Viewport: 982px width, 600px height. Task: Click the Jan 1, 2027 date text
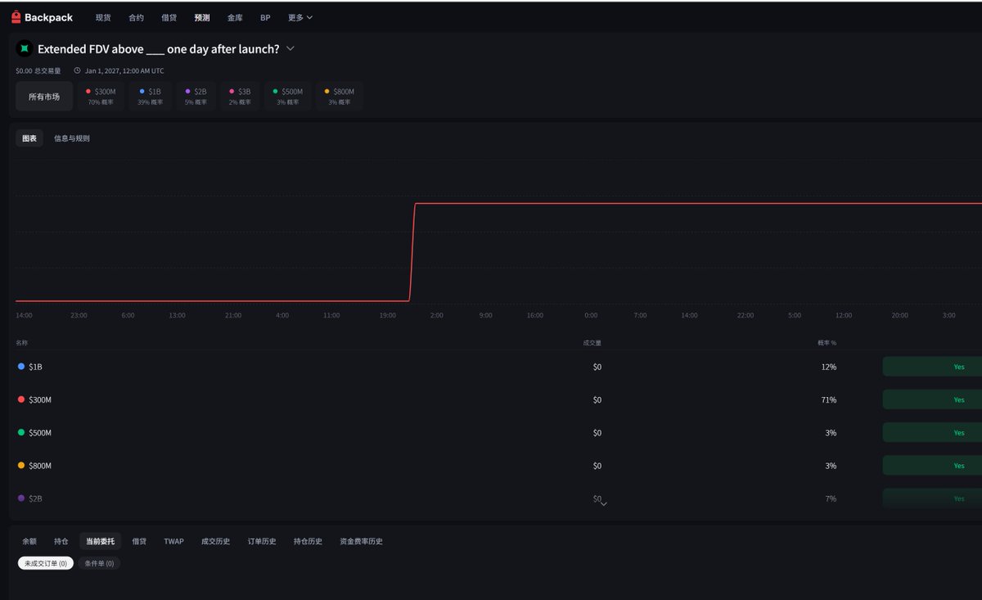[124, 71]
